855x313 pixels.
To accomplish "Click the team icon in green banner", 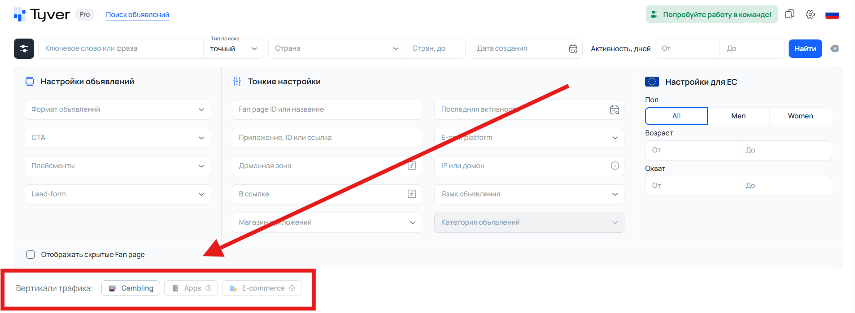I will tap(654, 14).
